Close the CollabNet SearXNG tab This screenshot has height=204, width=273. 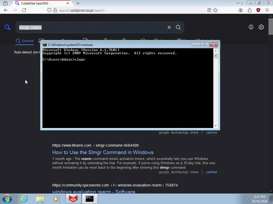point(68,3)
